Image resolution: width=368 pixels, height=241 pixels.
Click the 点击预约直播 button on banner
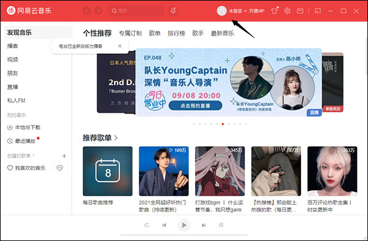point(195,105)
